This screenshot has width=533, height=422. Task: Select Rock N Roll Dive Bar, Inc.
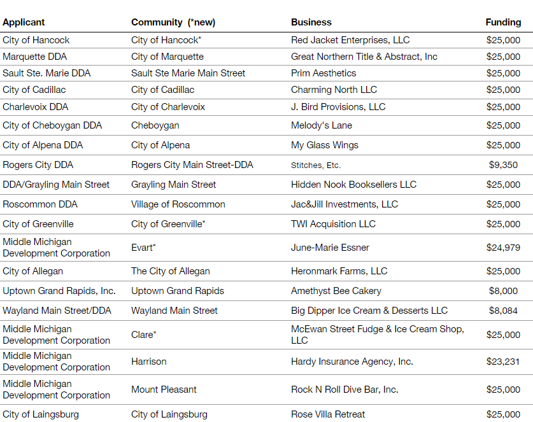[345, 390]
